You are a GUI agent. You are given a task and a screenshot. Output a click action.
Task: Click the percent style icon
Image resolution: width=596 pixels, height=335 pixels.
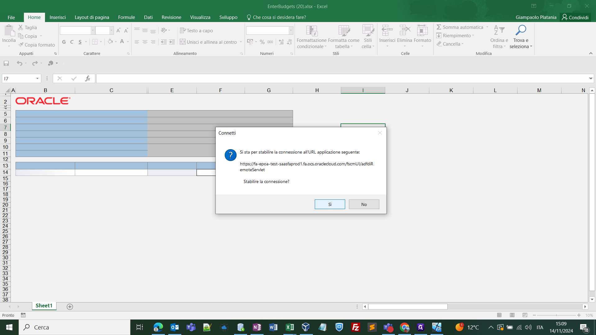[262, 42]
